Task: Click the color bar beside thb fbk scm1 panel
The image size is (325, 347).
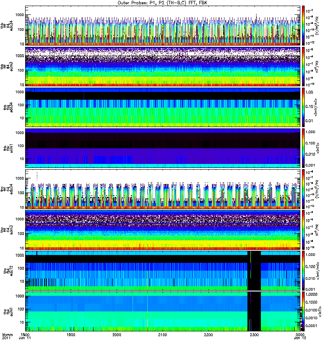Action: (x=303, y=148)
